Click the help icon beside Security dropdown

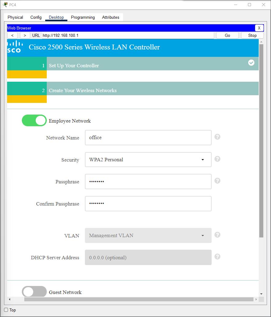(217, 159)
